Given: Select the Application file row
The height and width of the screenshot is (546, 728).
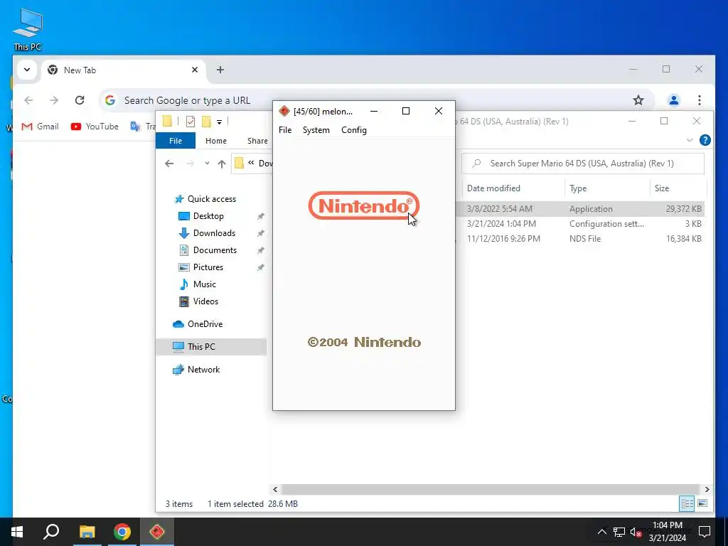Looking at the screenshot, I should coord(580,209).
